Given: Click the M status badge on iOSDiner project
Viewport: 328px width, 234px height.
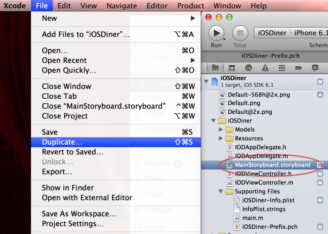Looking at the screenshot, I should point(320,81).
